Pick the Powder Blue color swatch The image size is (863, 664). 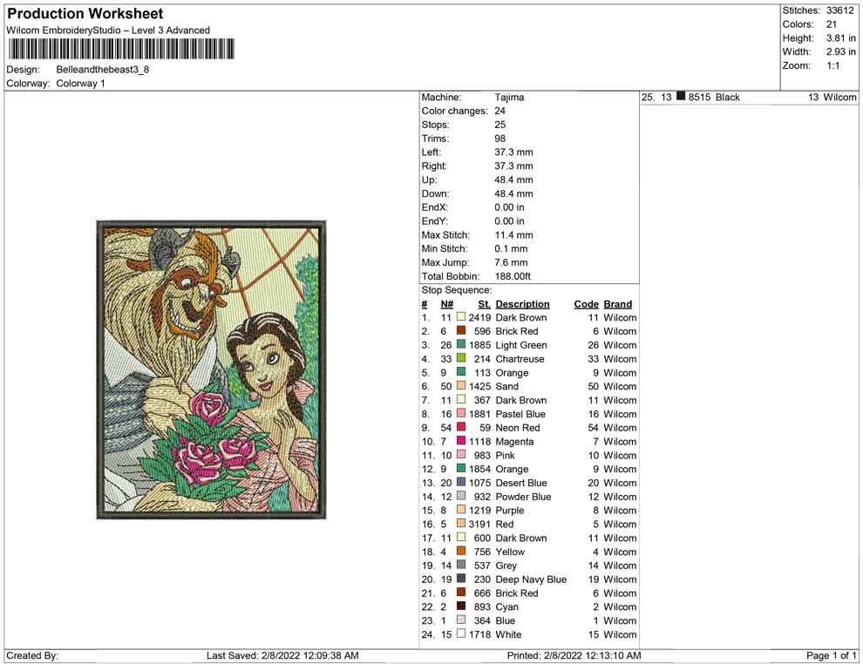pyautogui.click(x=461, y=496)
